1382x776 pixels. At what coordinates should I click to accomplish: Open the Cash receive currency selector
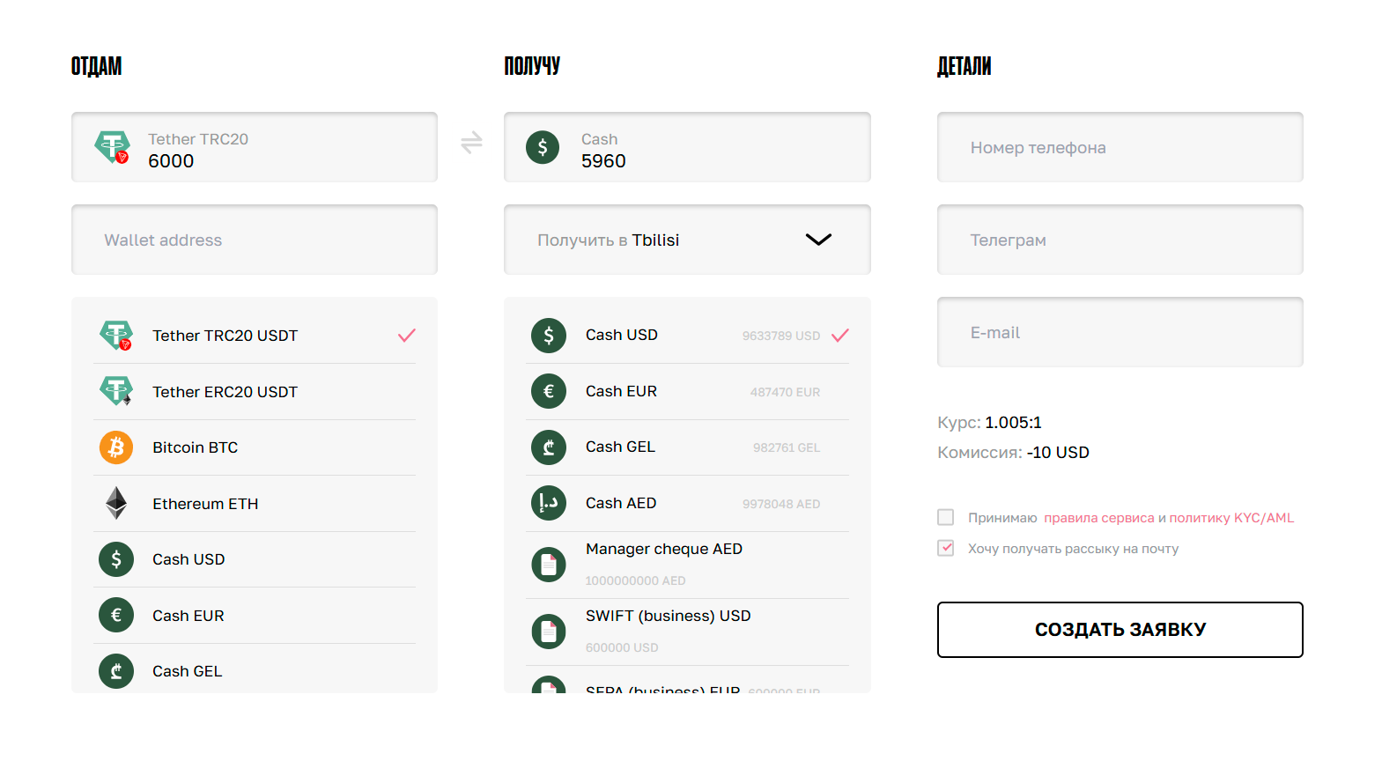(x=686, y=147)
